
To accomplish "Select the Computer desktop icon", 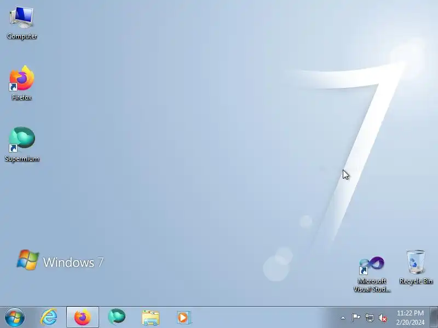I will coord(22,23).
